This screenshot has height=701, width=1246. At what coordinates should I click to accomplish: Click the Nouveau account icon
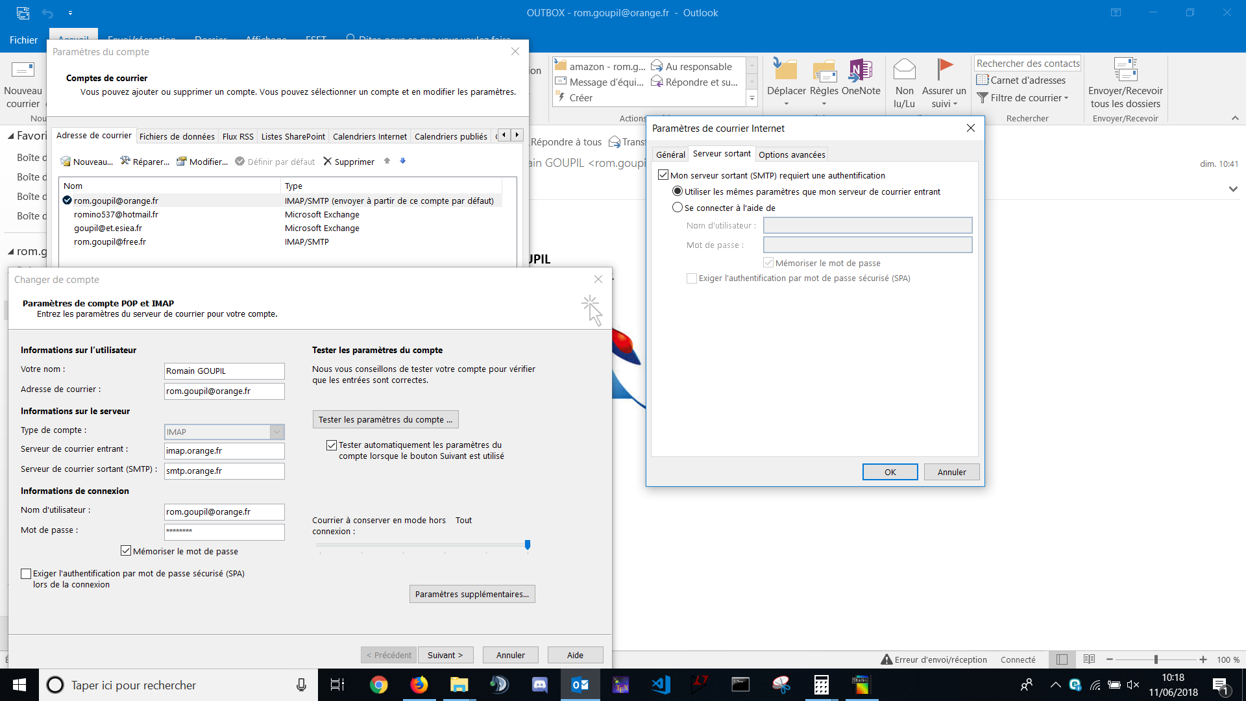coord(66,161)
